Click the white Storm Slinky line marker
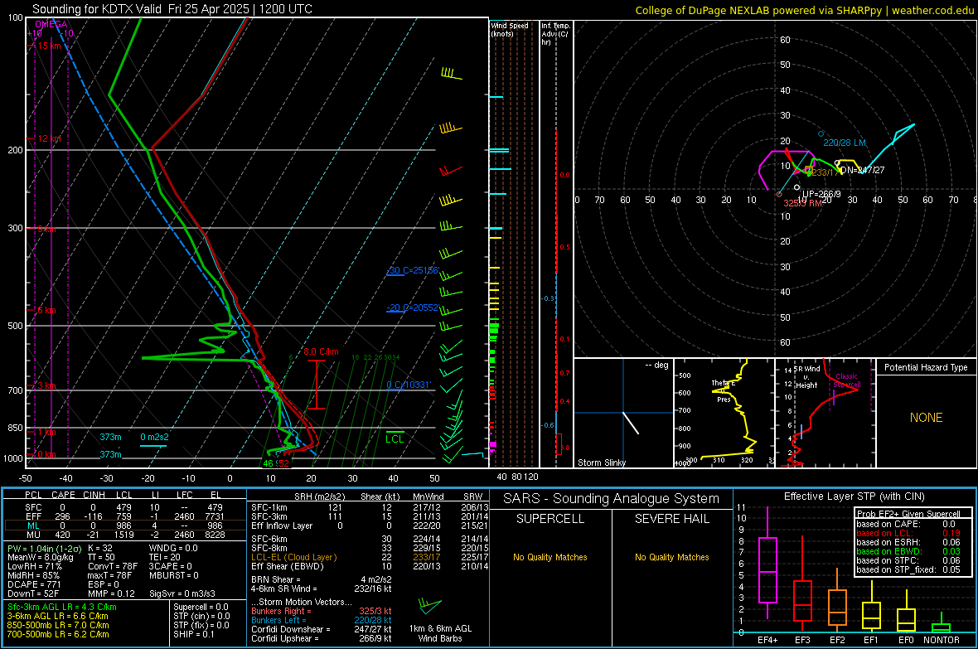Viewport: 978px width, 649px height. click(631, 423)
